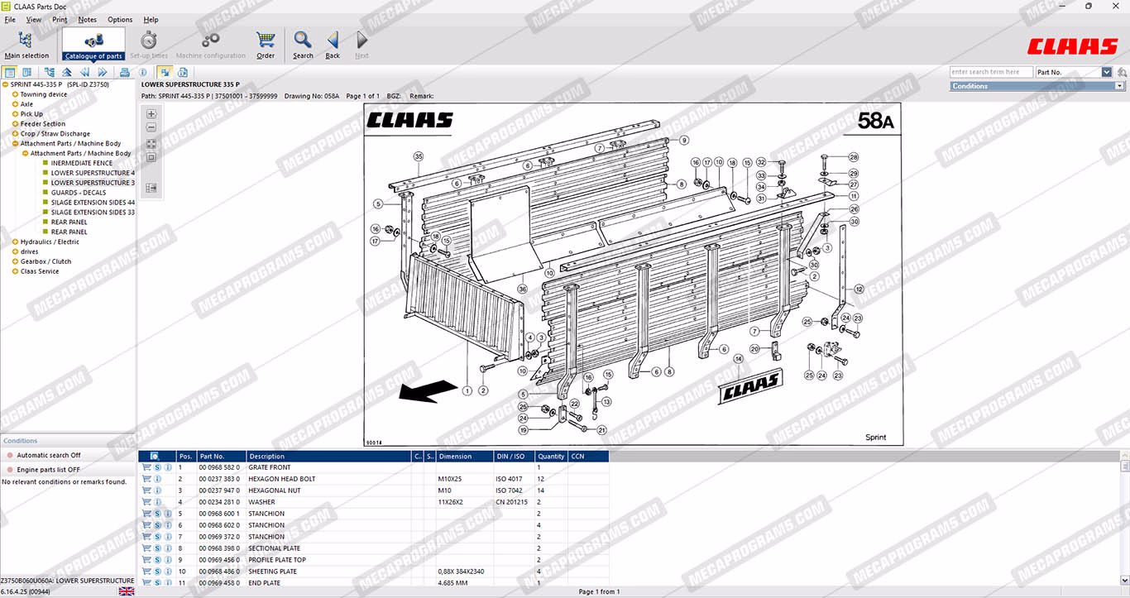
Task: Open the Notes menu
Action: (x=87, y=19)
